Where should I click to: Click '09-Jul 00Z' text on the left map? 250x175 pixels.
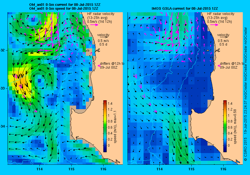[x=109, y=67]
